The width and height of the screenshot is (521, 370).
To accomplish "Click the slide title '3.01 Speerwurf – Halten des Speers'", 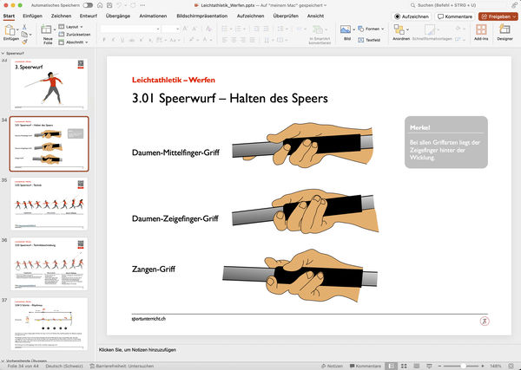I will pos(230,99).
